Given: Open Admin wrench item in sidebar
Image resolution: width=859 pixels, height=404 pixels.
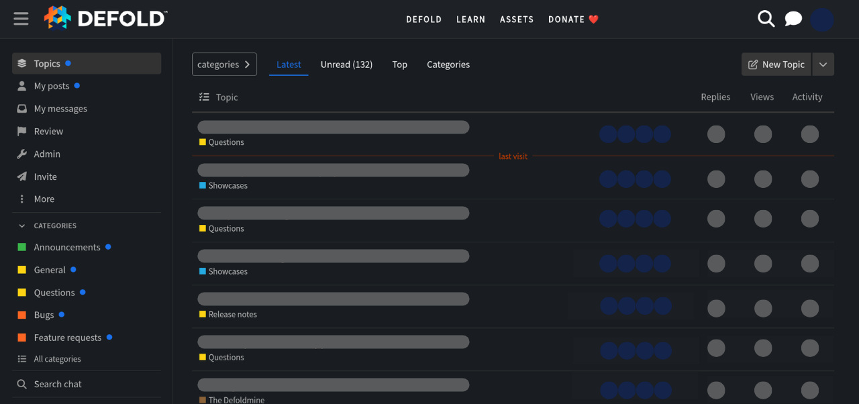Looking at the screenshot, I should coord(47,154).
